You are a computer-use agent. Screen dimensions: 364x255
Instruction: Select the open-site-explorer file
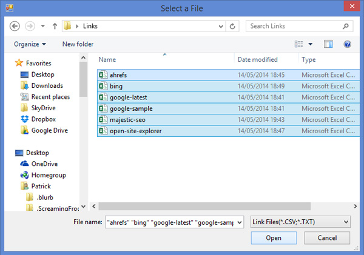click(x=229, y=131)
